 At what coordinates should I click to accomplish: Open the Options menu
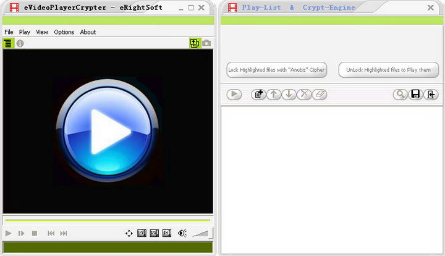pyautogui.click(x=64, y=32)
